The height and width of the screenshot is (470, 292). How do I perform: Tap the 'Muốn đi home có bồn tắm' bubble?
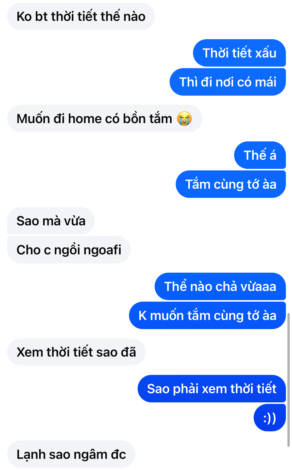[105, 119]
